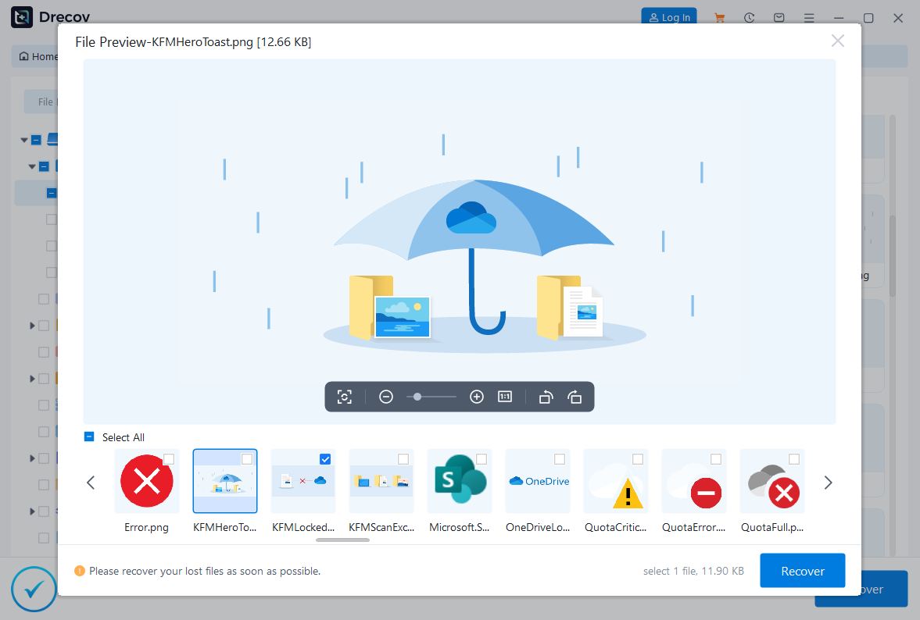
Task: Check the Error.png checkbox
Action: click(169, 459)
